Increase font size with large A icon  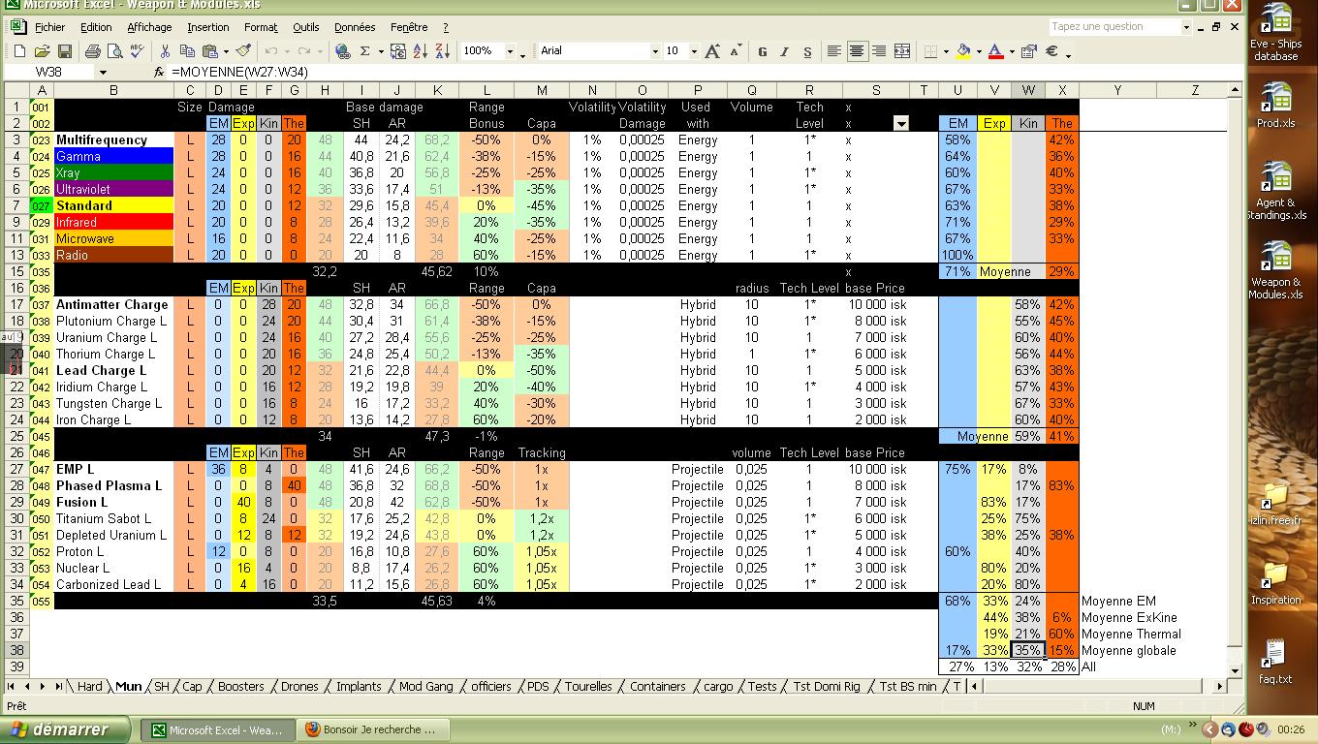tap(712, 51)
